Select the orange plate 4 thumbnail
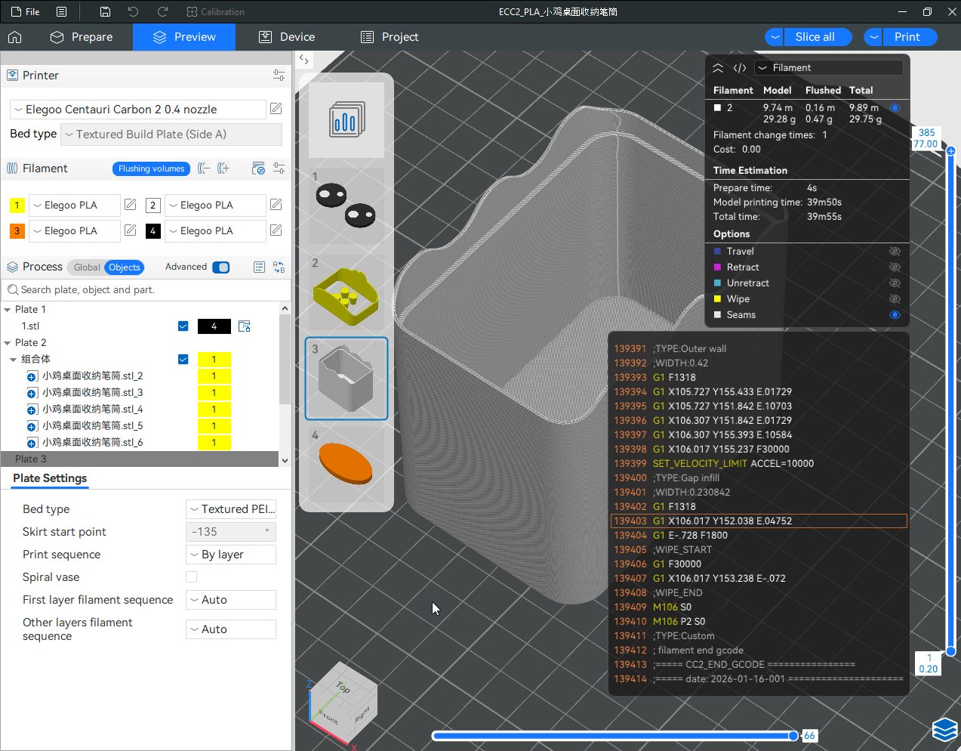 [347, 462]
